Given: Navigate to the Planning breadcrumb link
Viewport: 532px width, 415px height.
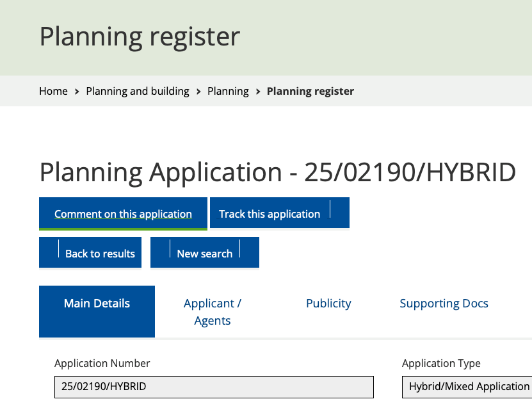Looking at the screenshot, I should (x=228, y=91).
